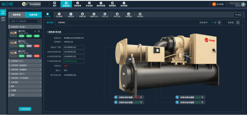Screen dimensions: 247x115
Task: Open 全部 filter dropdown
Action: point(14,21)
